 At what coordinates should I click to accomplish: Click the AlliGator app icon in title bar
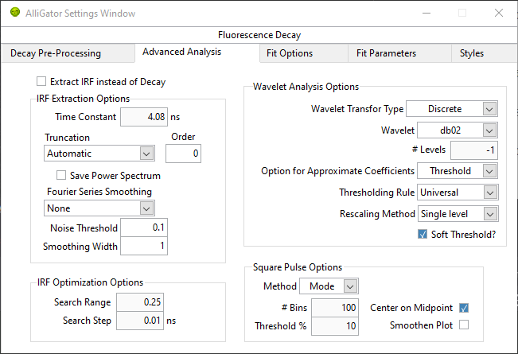[15, 13]
